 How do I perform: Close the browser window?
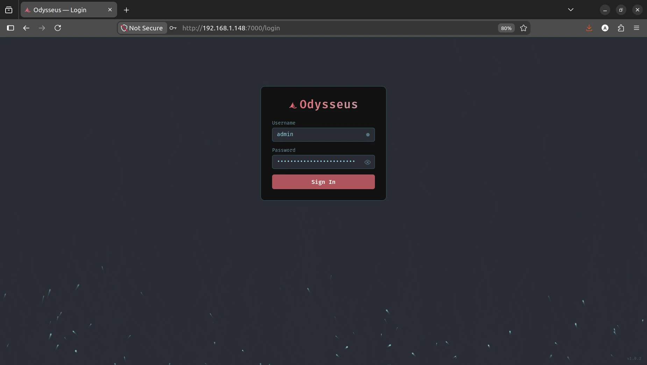pos(638,10)
